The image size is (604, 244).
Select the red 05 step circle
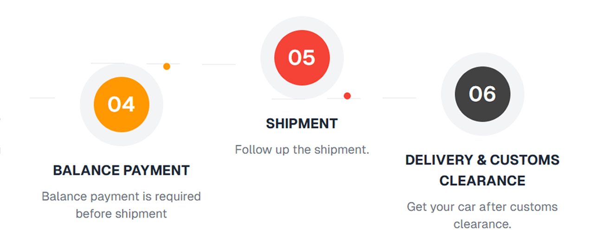[x=302, y=57]
